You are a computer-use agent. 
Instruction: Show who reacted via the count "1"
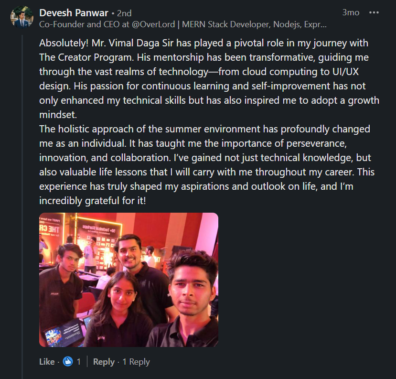(79, 362)
